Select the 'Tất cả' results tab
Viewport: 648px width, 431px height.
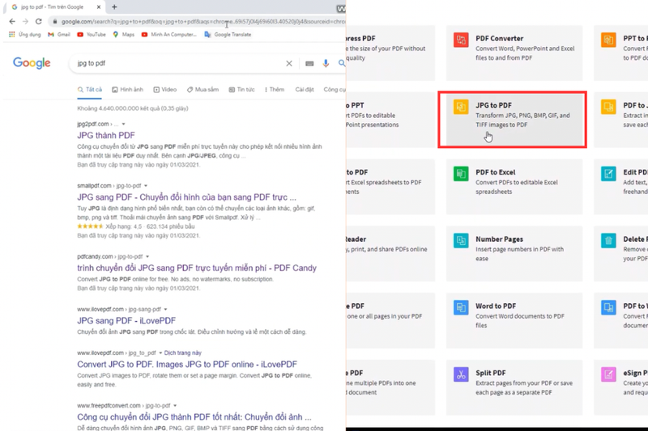click(x=90, y=90)
